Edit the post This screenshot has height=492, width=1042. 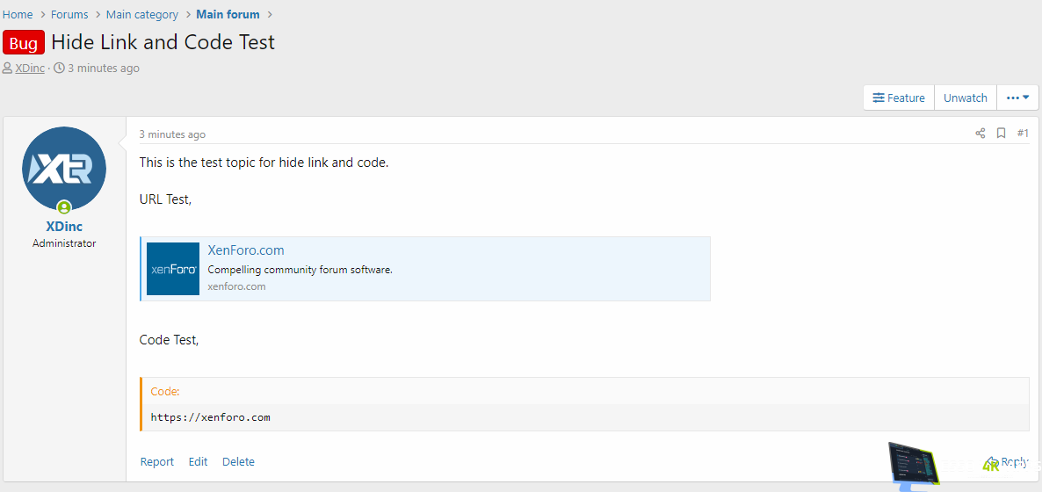[198, 461]
